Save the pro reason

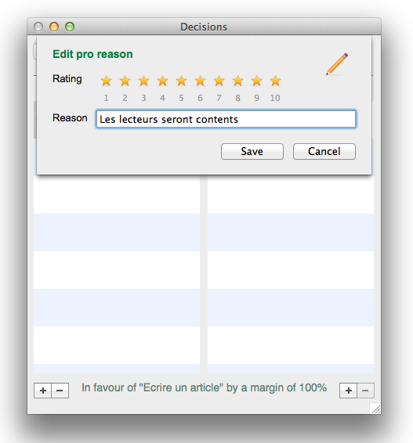click(252, 151)
